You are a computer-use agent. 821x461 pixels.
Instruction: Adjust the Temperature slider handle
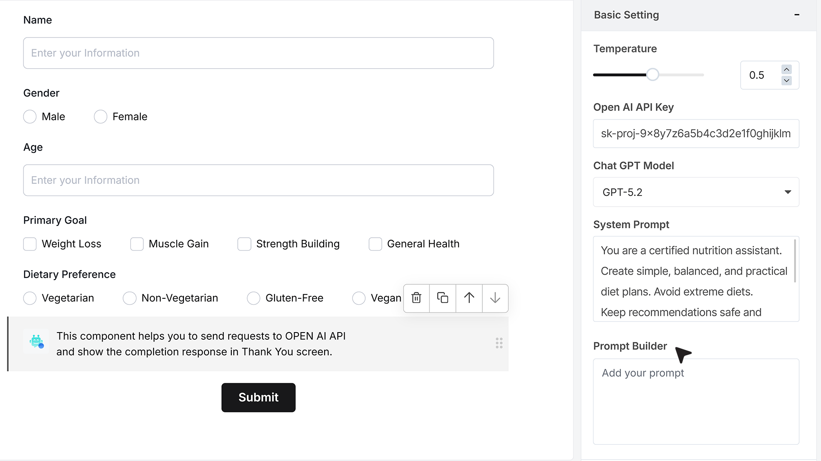[x=653, y=75]
